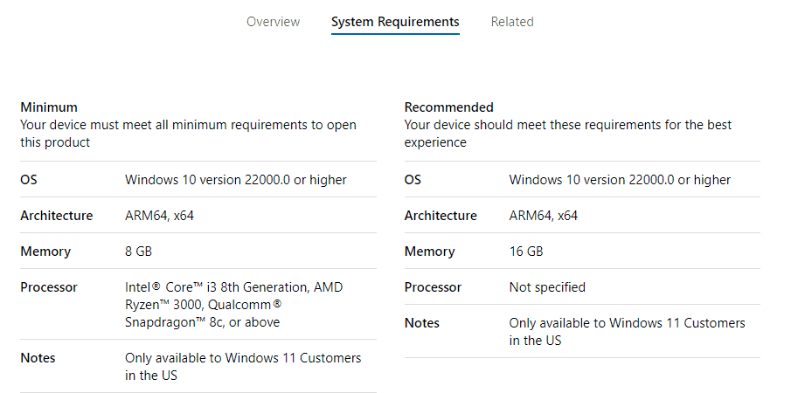Click the Processor label under Recommended
This screenshot has height=393, width=798.
point(433,287)
